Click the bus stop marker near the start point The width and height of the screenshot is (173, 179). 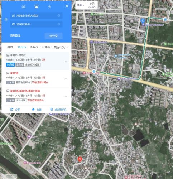tap(165, 19)
